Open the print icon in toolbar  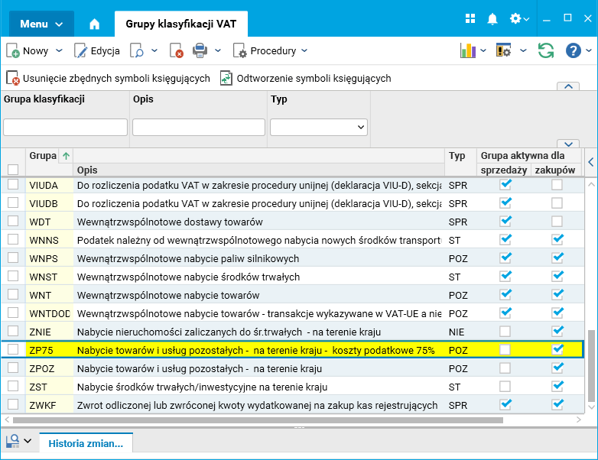point(200,51)
